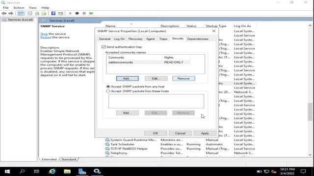Switch to the Log On tab
Screen dimensions: 314x176
(x=119, y=39)
